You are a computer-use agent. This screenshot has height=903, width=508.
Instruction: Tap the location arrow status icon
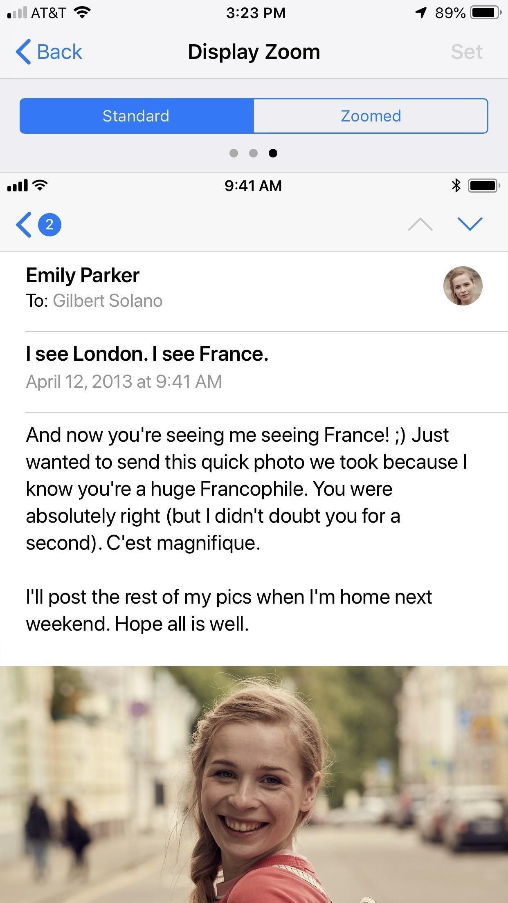coord(421,13)
